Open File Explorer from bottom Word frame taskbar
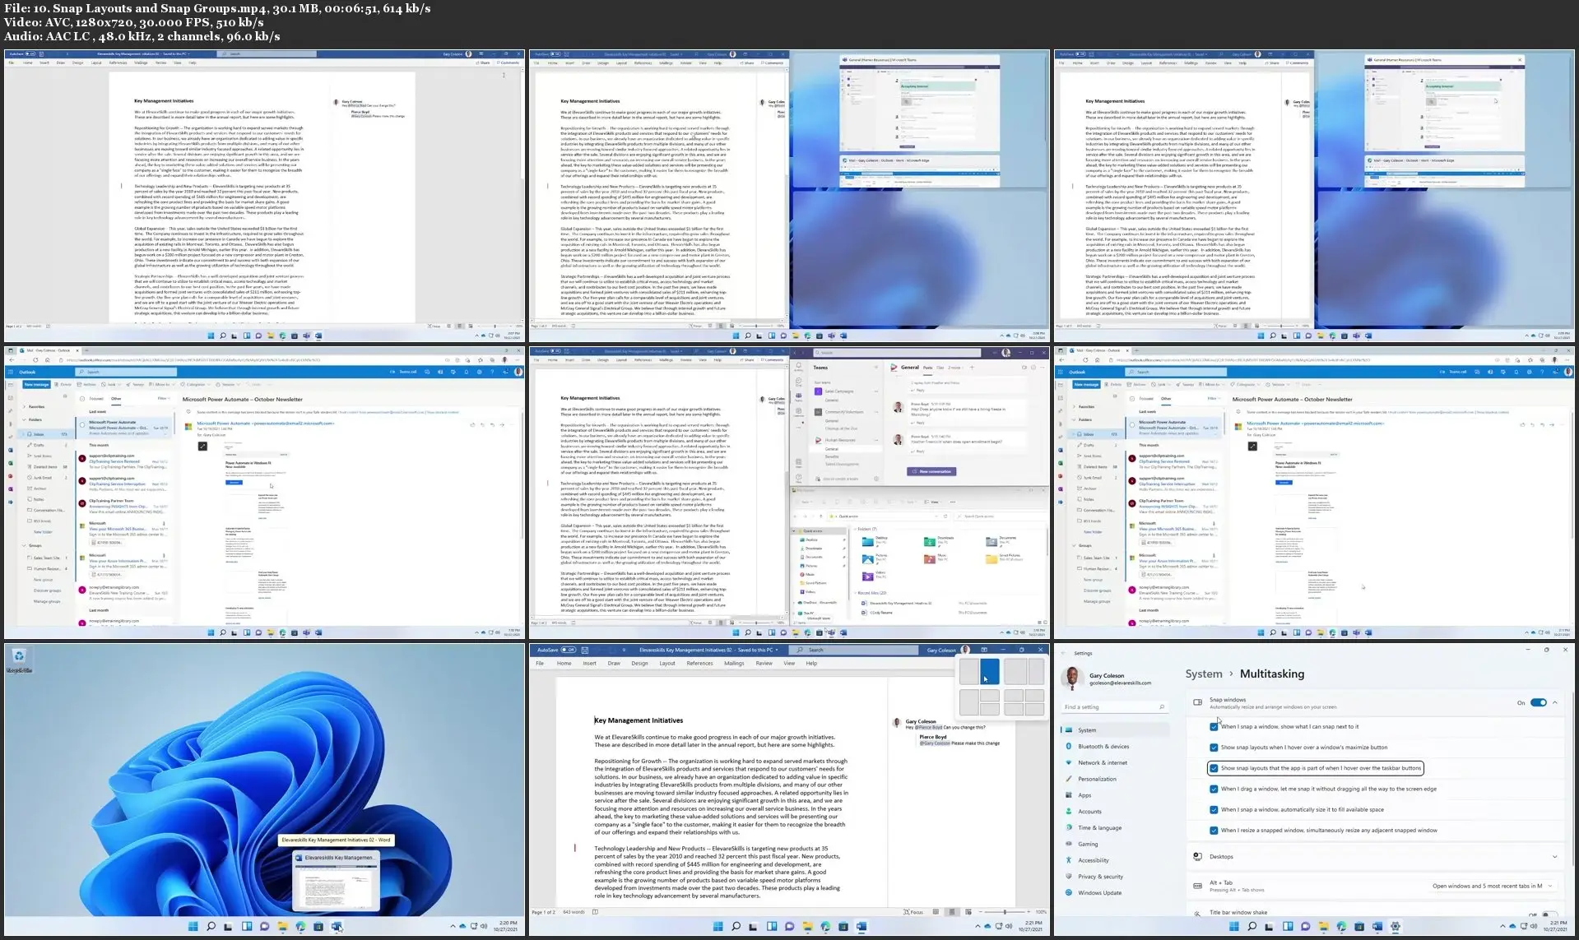The height and width of the screenshot is (940, 1579). (x=807, y=926)
